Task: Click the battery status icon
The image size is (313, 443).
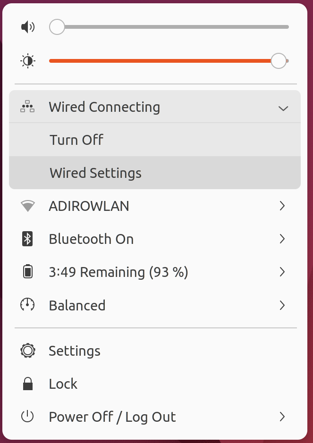Action: 28,272
